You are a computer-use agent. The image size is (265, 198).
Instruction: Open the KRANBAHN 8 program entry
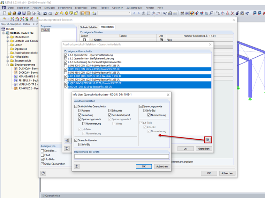26,77
